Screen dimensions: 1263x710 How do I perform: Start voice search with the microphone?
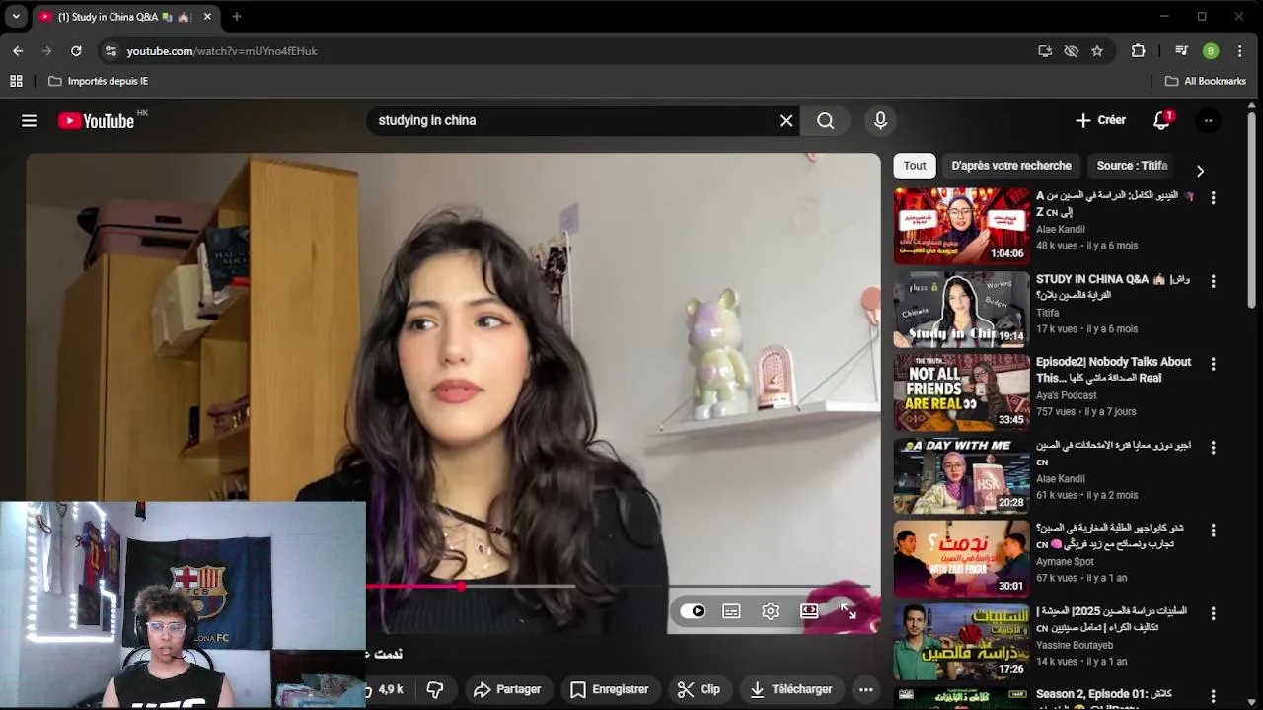(x=880, y=120)
